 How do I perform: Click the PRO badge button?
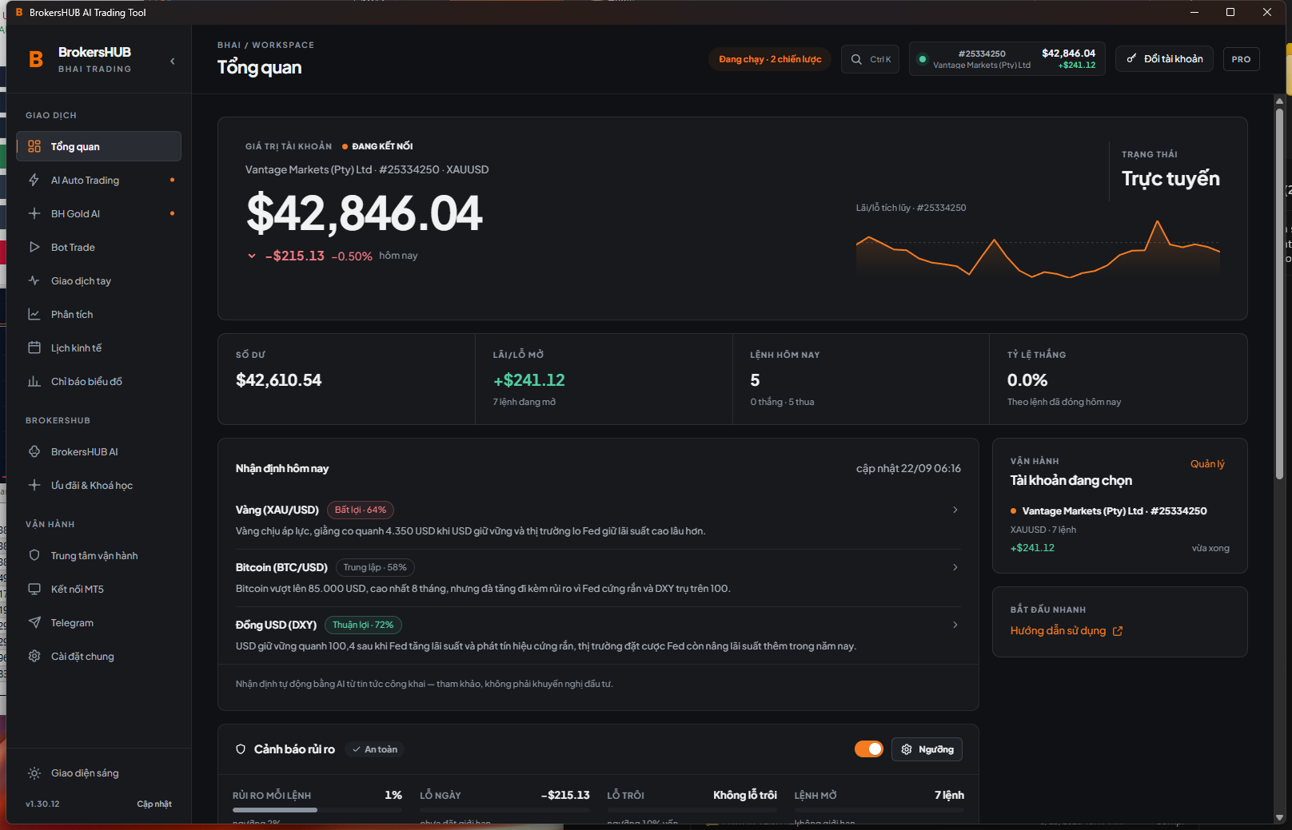pyautogui.click(x=1241, y=59)
